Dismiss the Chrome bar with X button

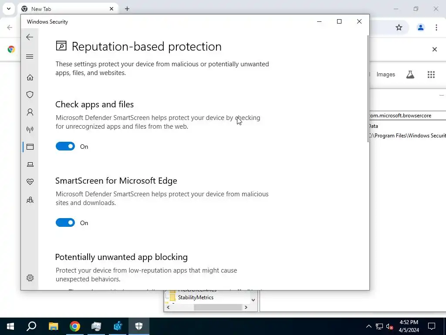(x=434, y=49)
